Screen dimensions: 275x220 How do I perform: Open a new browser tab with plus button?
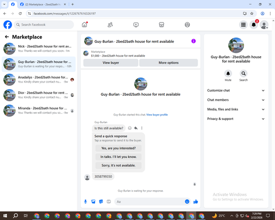[73, 4]
